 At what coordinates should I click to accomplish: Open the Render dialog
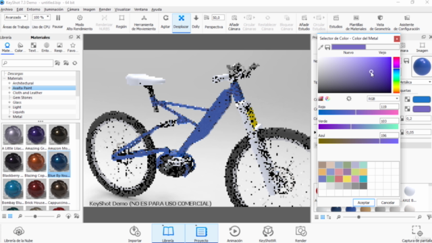301,234
